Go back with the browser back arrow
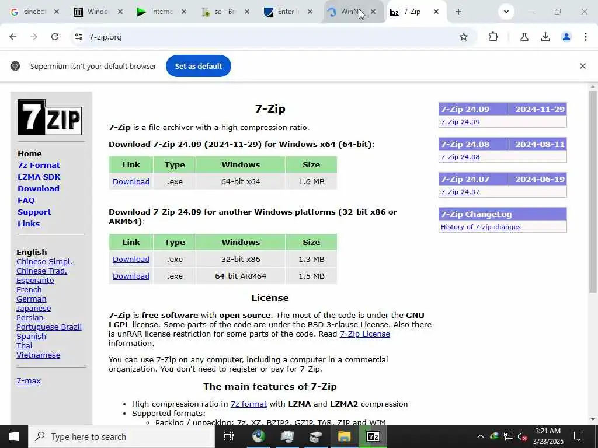 pos(13,37)
